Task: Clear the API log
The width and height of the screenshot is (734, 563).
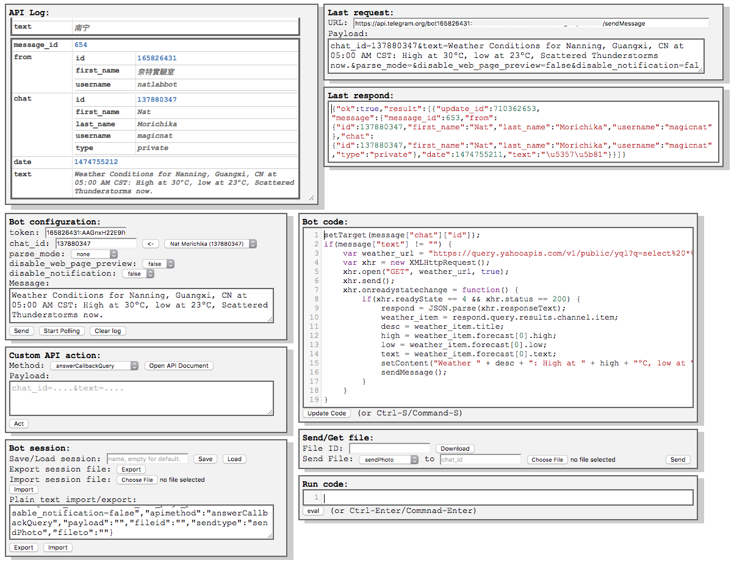Action: point(107,331)
